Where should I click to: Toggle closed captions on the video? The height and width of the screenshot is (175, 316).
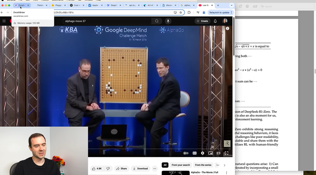[194, 153]
